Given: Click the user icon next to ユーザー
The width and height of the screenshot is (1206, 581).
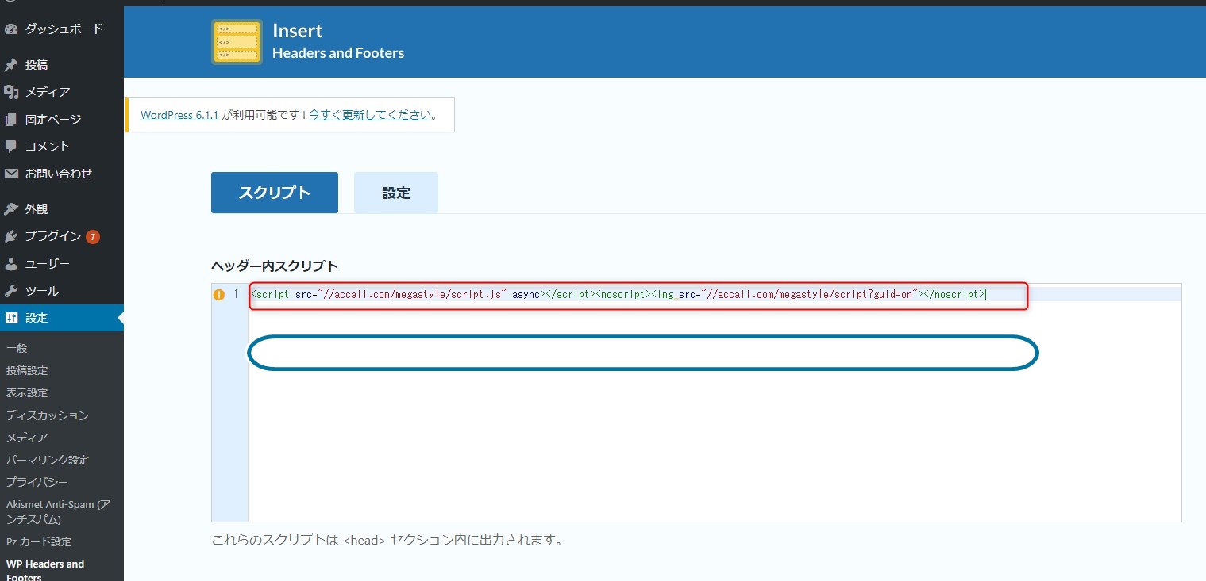Looking at the screenshot, I should click(x=11, y=264).
